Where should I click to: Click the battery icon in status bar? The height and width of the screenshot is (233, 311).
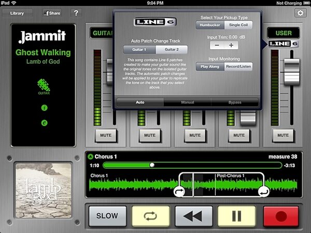pyautogui.click(x=306, y=3)
